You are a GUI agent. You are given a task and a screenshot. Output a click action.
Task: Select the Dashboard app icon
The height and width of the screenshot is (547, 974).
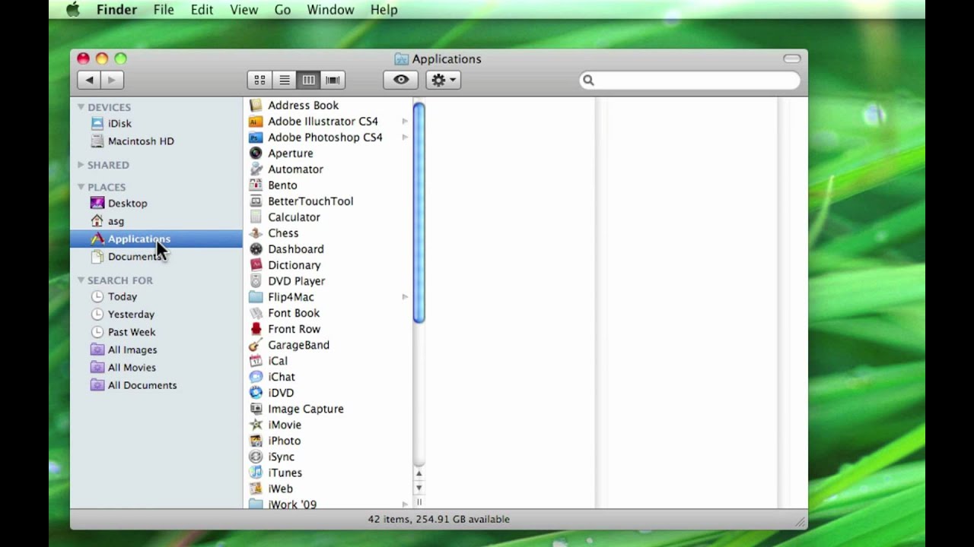click(256, 249)
